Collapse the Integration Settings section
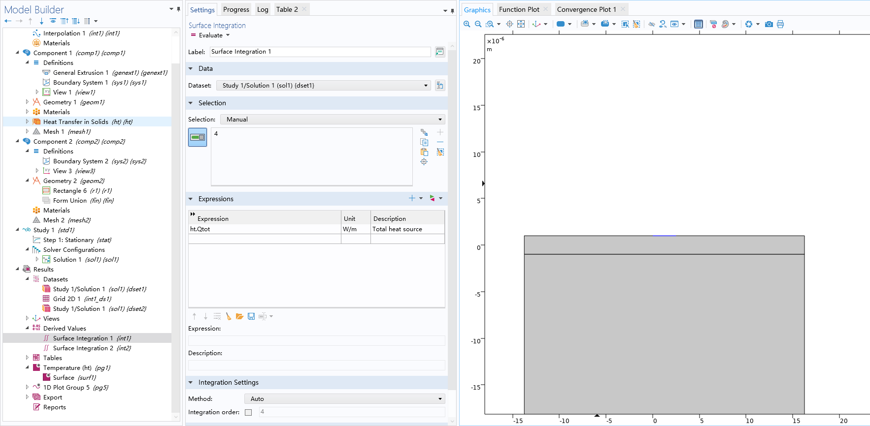 tap(191, 383)
